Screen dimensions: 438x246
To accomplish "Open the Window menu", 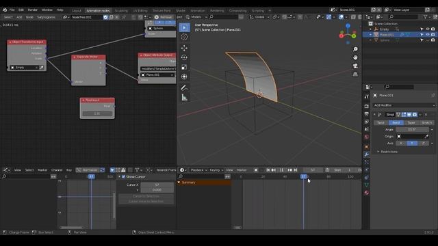I will click(47, 10).
